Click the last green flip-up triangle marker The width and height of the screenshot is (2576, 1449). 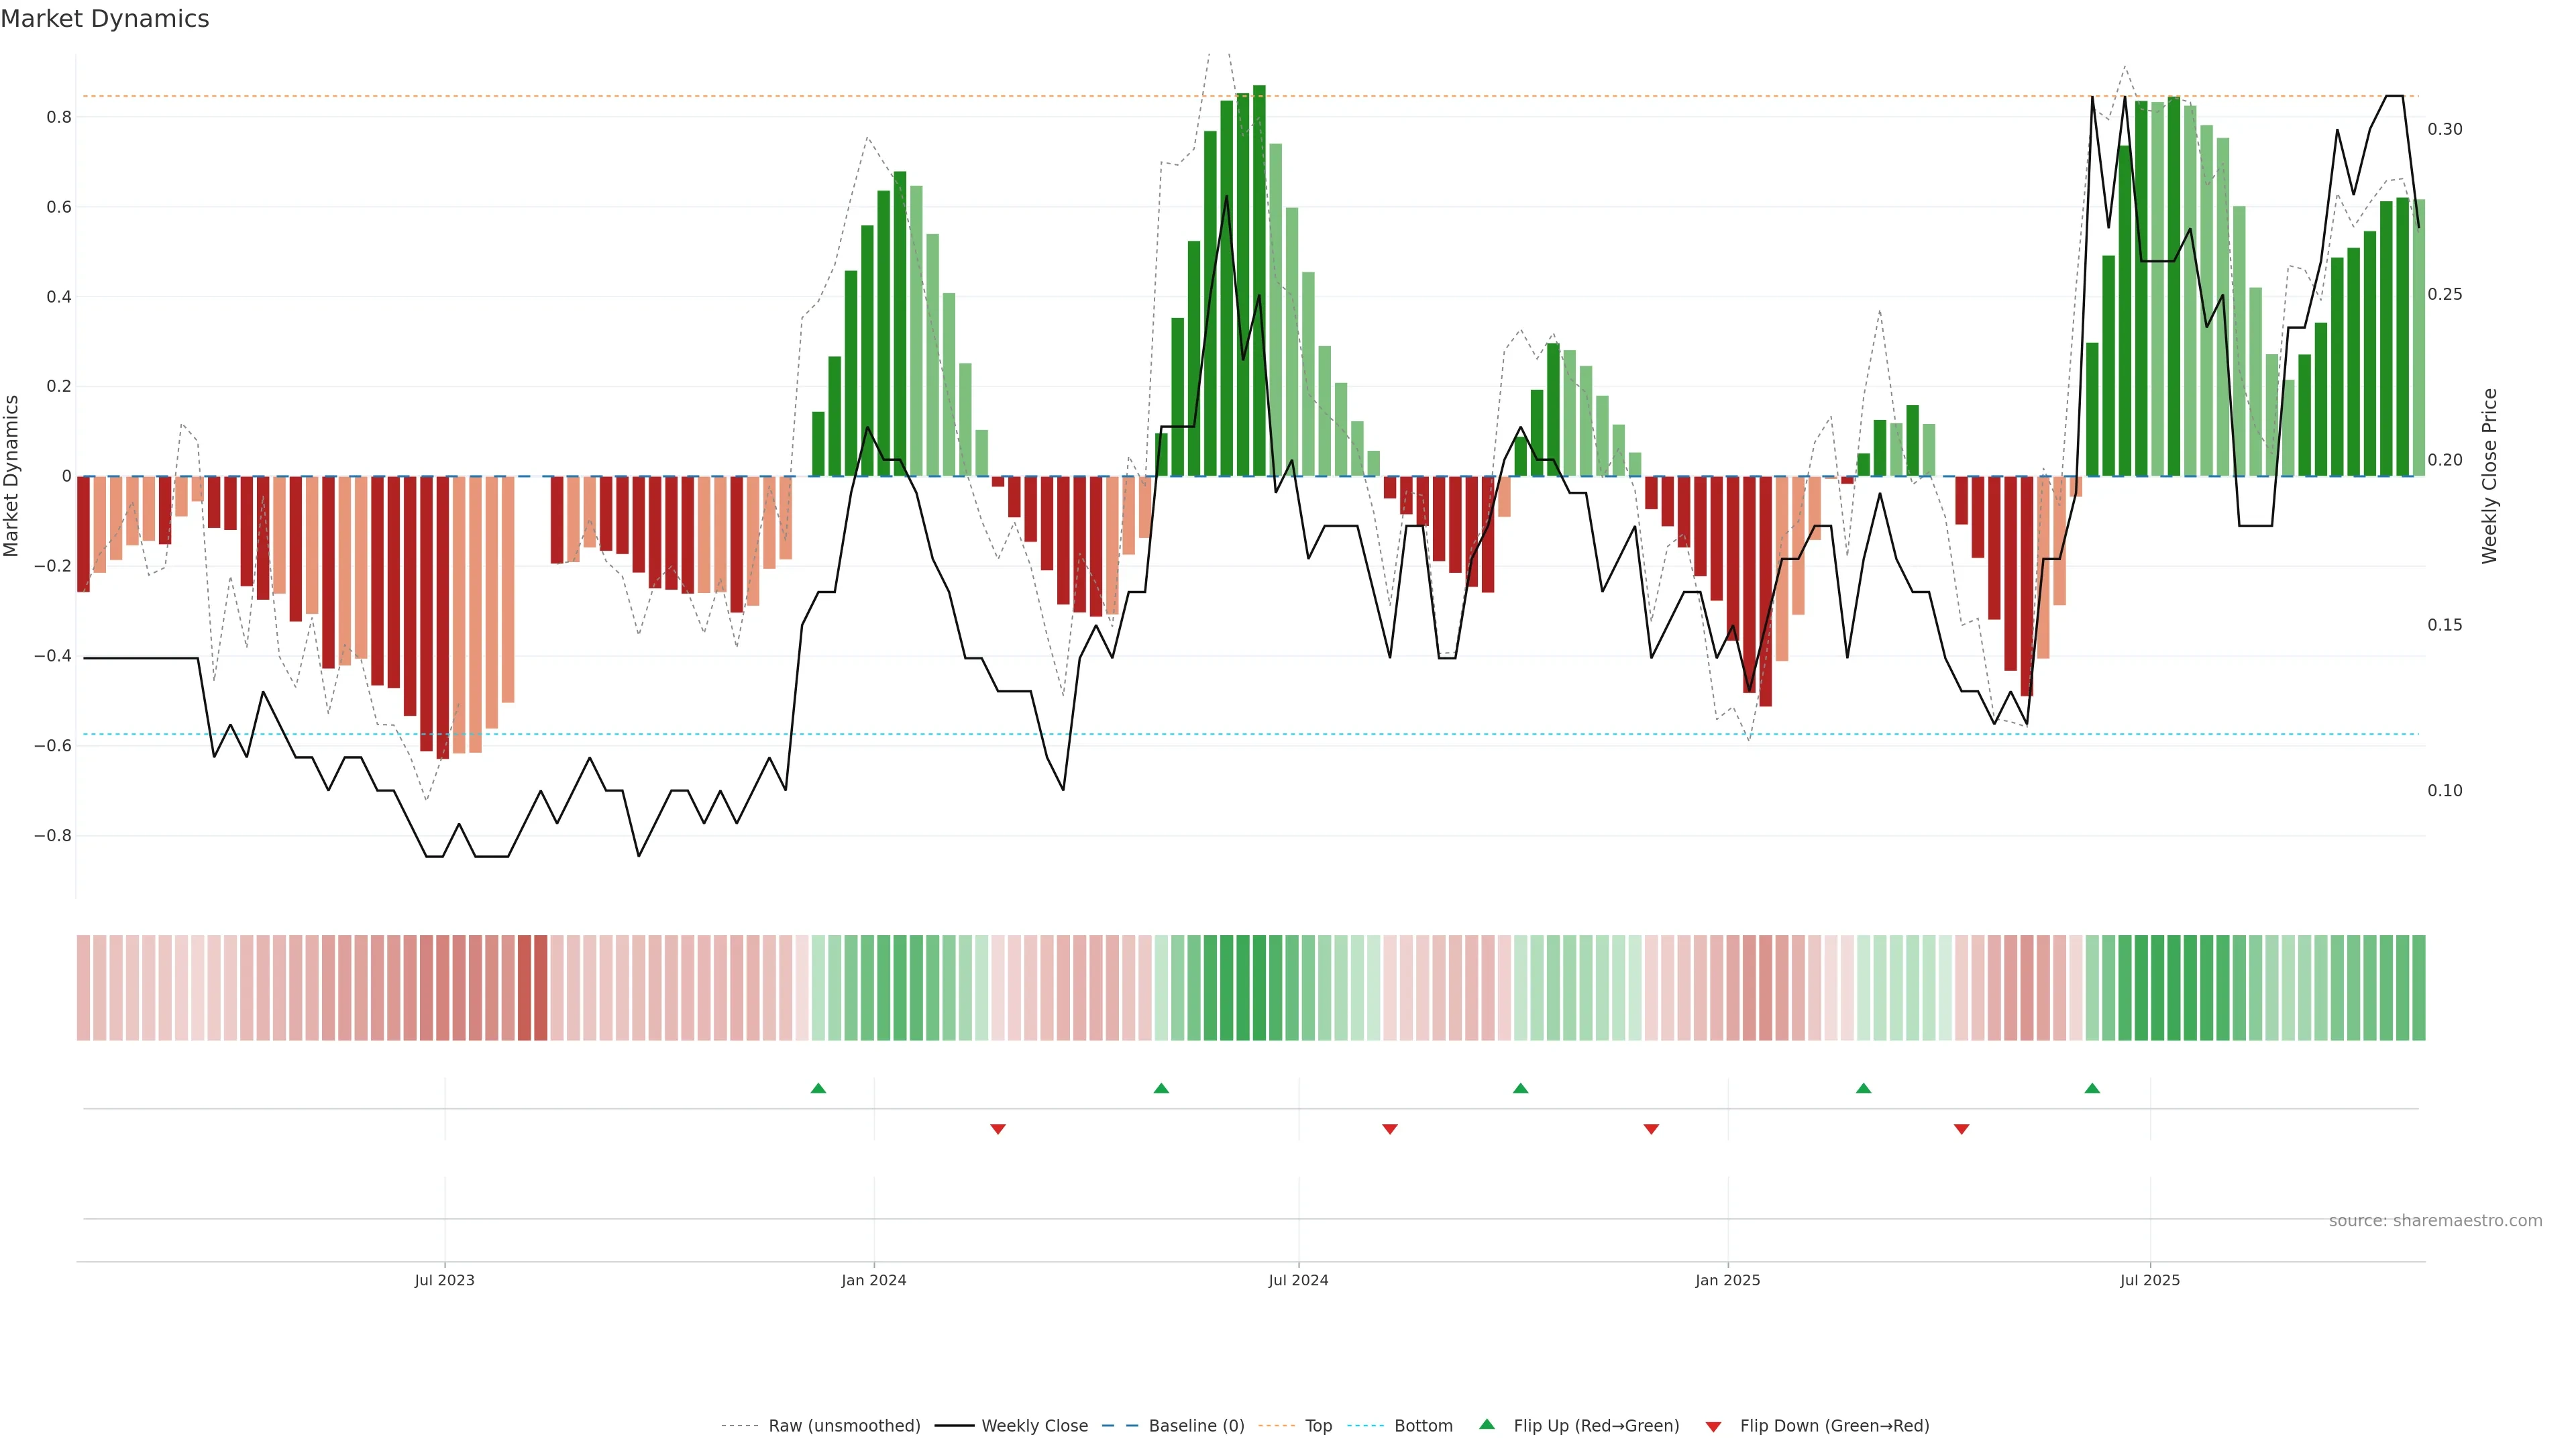pyautogui.click(x=2092, y=1088)
